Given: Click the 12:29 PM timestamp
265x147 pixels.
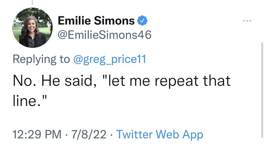Looking at the screenshot, I should click(37, 135).
